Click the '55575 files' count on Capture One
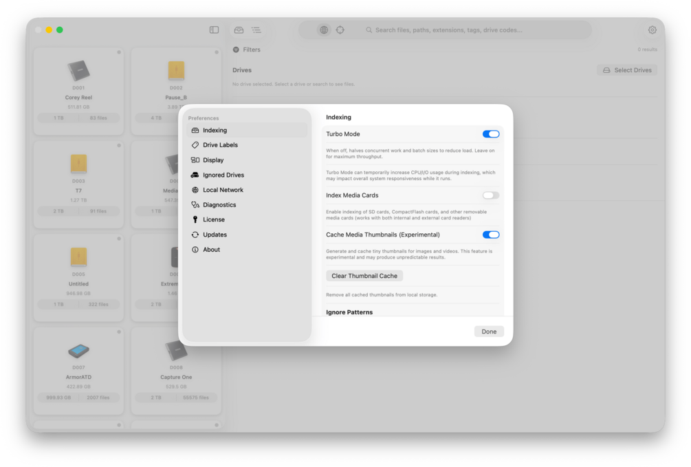Viewport: 691px width, 467px height. click(x=196, y=398)
